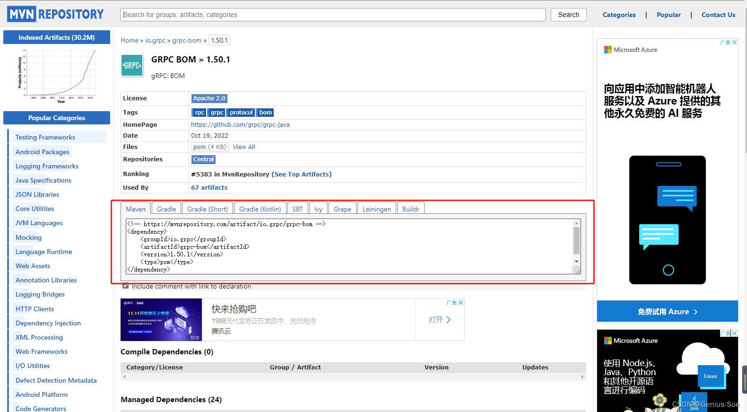Open the 67 artifacts link

pyautogui.click(x=209, y=187)
